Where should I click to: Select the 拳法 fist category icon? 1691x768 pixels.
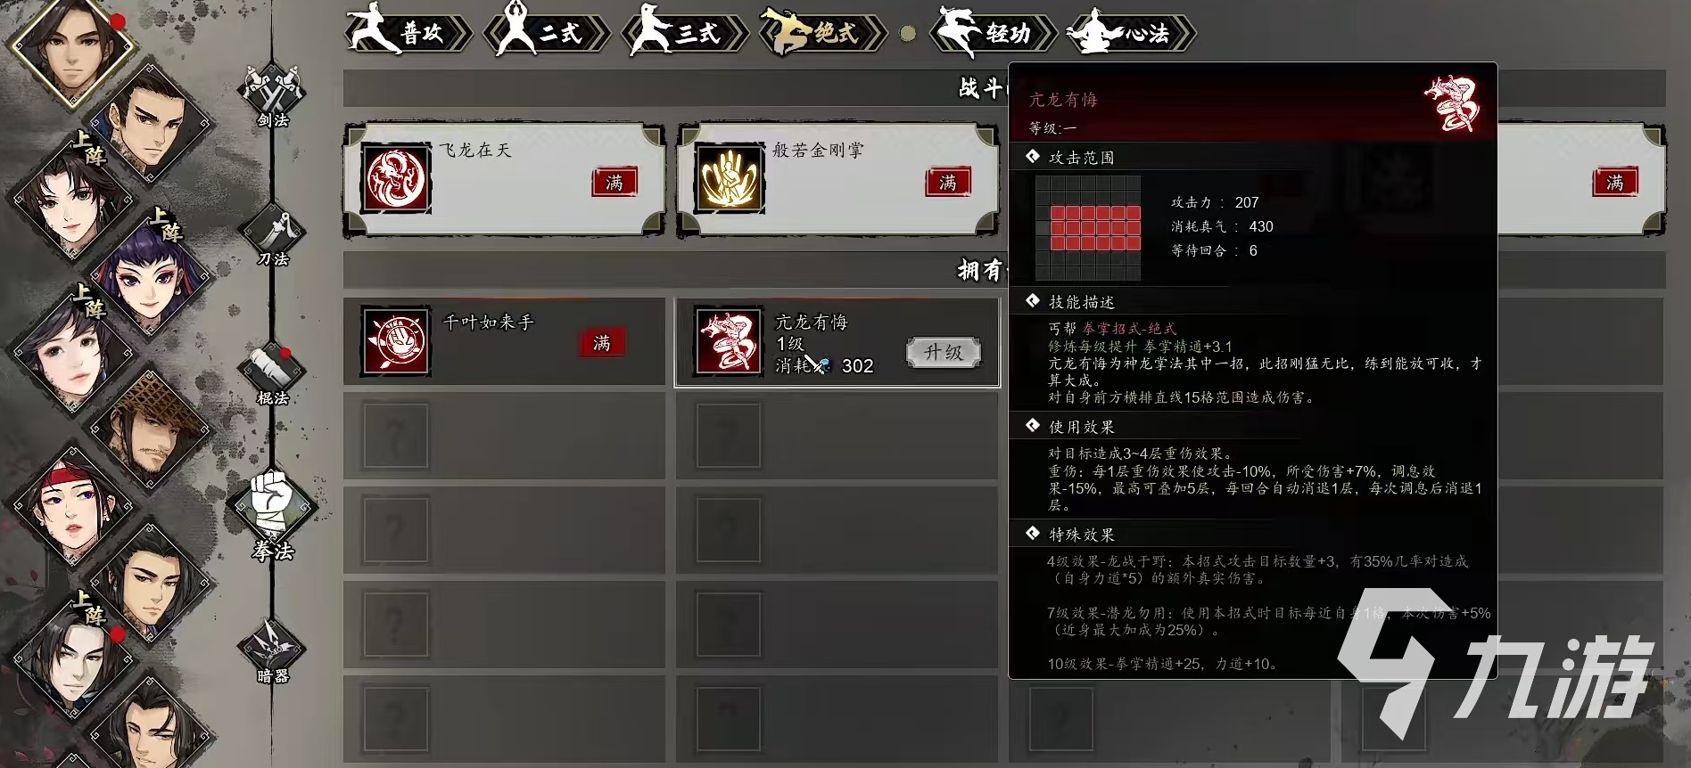pyautogui.click(x=272, y=511)
